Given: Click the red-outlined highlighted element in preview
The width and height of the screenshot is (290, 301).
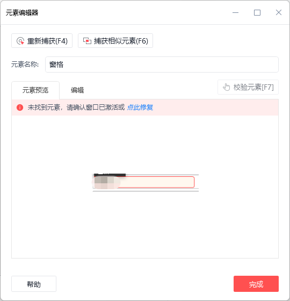Looking at the screenshot, I should tap(144, 182).
